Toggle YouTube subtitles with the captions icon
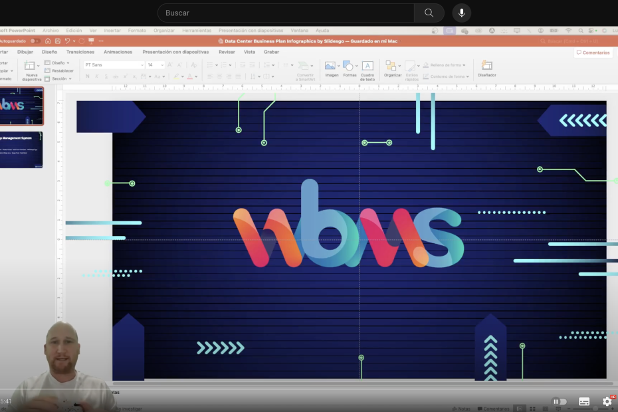618x412 pixels. (584, 401)
